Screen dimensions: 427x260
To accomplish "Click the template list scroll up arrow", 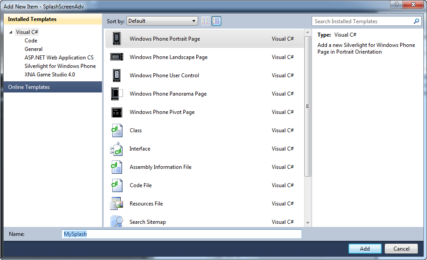I will pos(308,32).
